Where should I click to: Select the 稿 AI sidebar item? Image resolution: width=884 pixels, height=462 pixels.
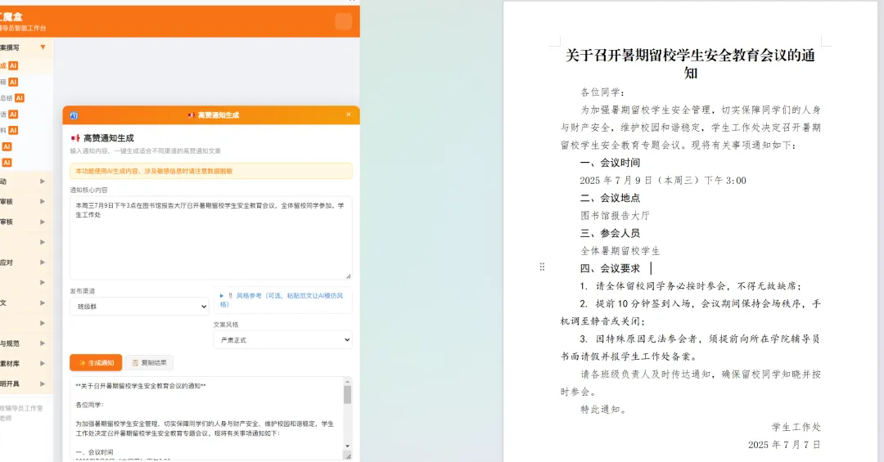(x=26, y=83)
